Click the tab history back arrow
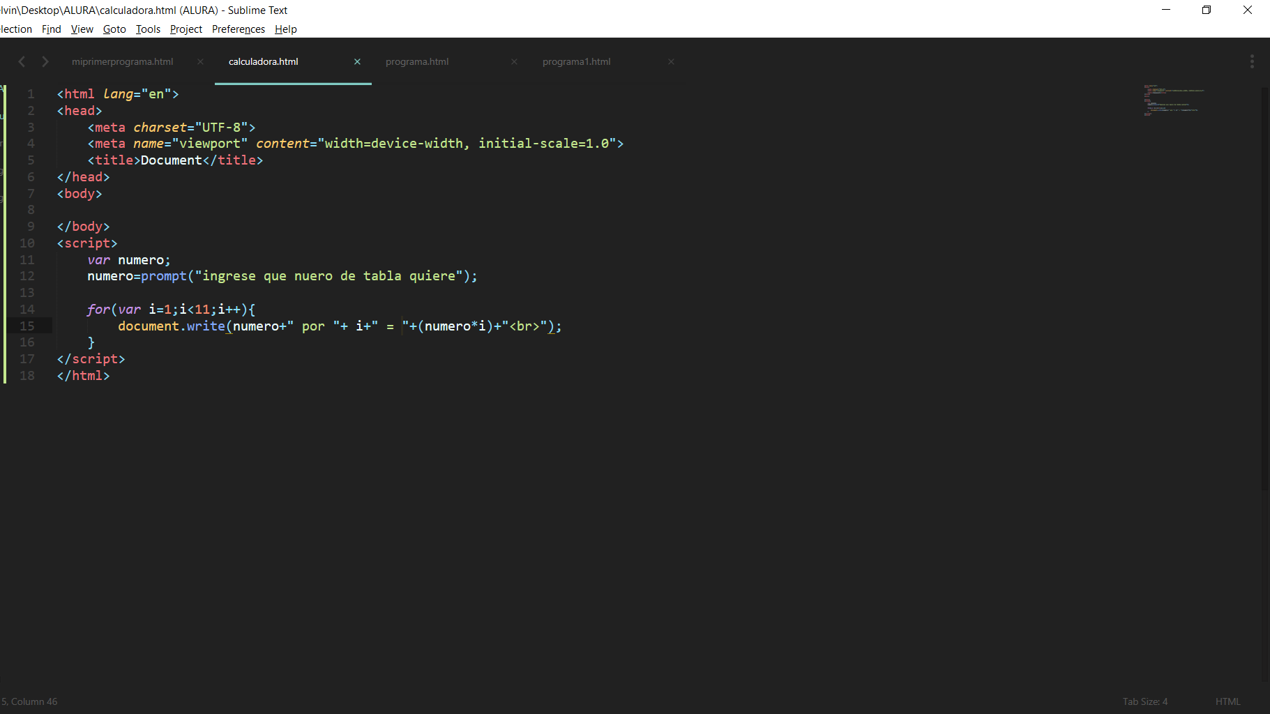 pyautogui.click(x=22, y=61)
